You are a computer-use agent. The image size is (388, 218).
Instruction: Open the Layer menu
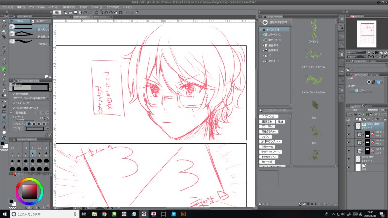point(53,7)
